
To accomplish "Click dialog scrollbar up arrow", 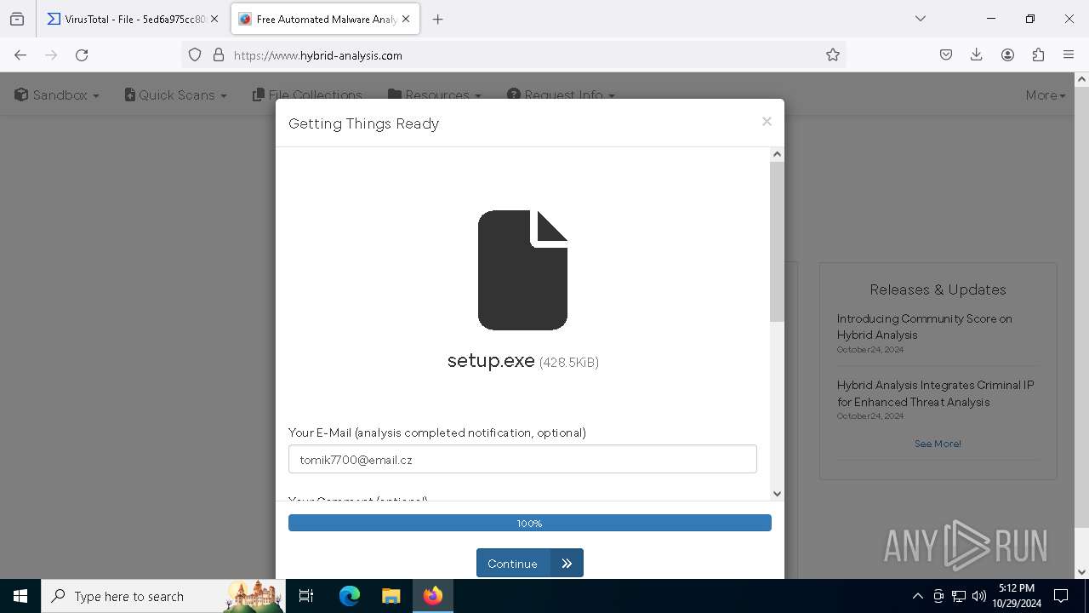I will pos(777,154).
